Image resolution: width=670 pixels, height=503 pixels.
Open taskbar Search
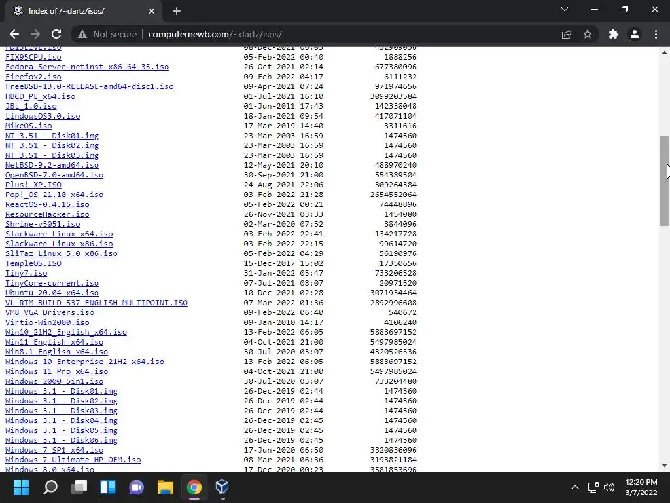50,487
